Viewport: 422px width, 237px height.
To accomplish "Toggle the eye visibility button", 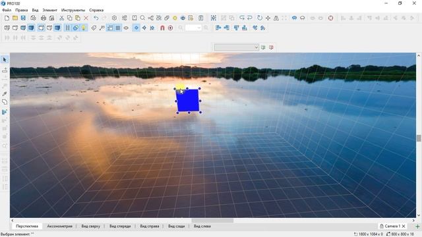I will 126,28.
